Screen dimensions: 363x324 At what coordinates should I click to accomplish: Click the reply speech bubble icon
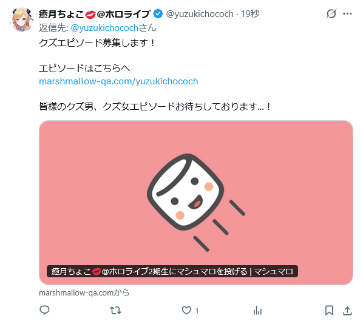[44, 310]
